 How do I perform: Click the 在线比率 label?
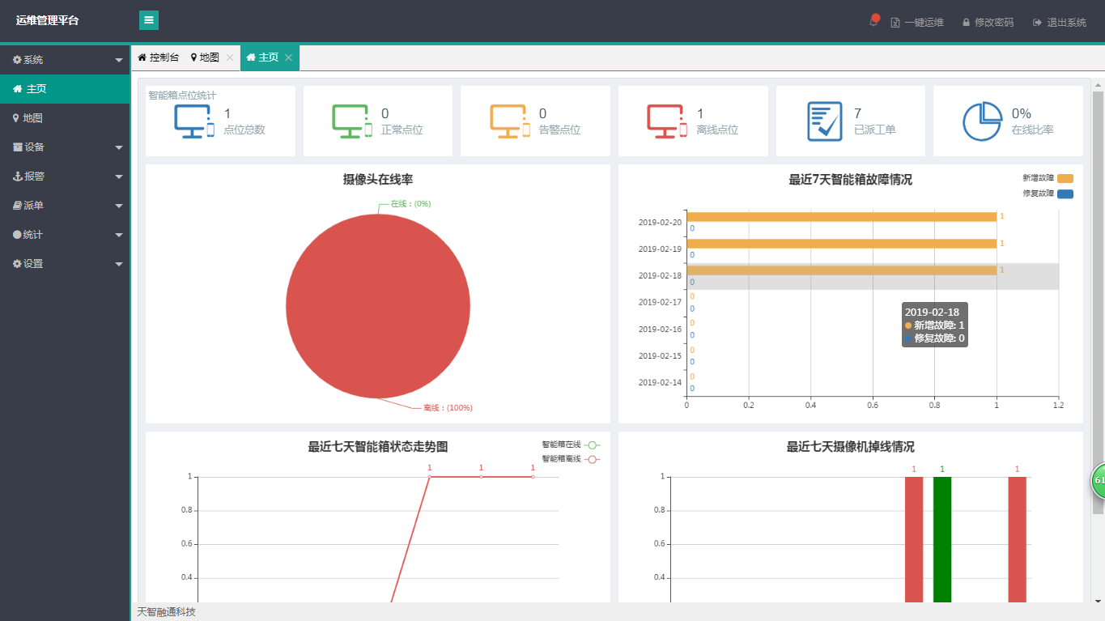pyautogui.click(x=1033, y=130)
